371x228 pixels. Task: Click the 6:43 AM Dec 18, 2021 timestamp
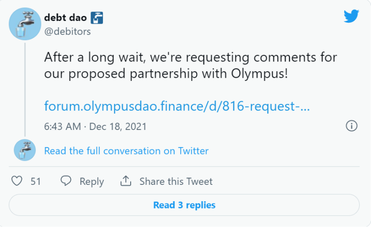click(x=95, y=127)
